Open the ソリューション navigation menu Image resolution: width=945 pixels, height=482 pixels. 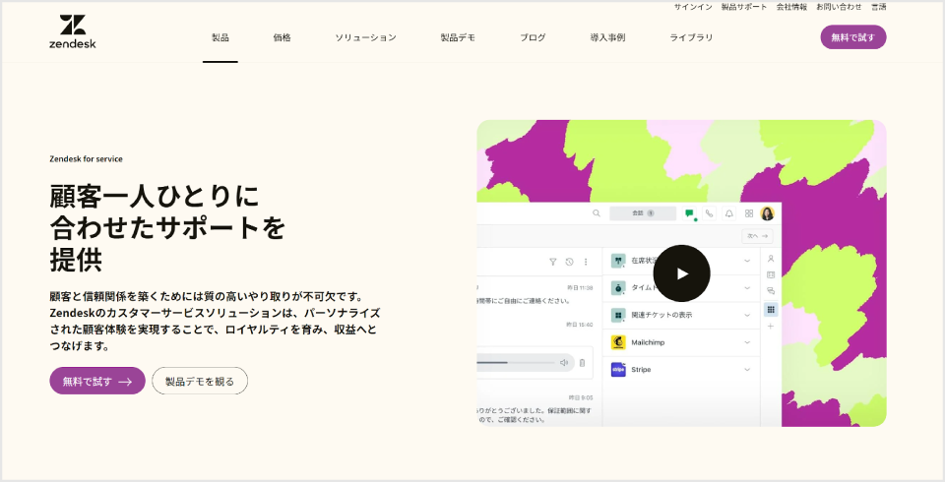point(366,37)
